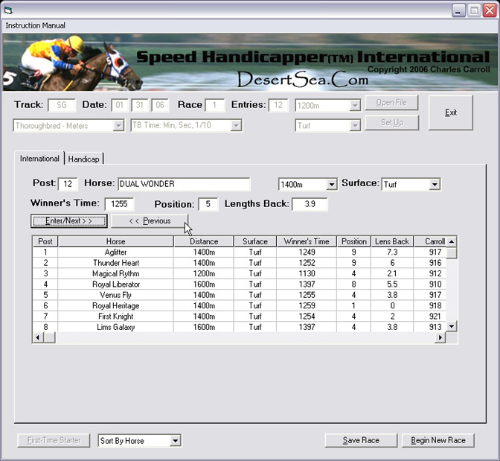Click the Date day field 31

coord(140,105)
